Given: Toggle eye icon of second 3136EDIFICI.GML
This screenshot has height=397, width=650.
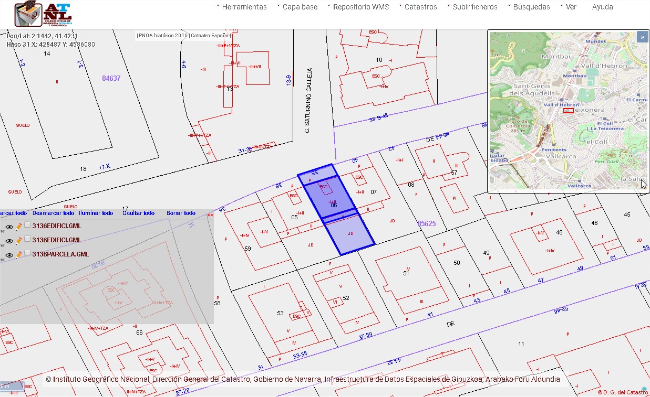Looking at the screenshot, I should coord(9,241).
